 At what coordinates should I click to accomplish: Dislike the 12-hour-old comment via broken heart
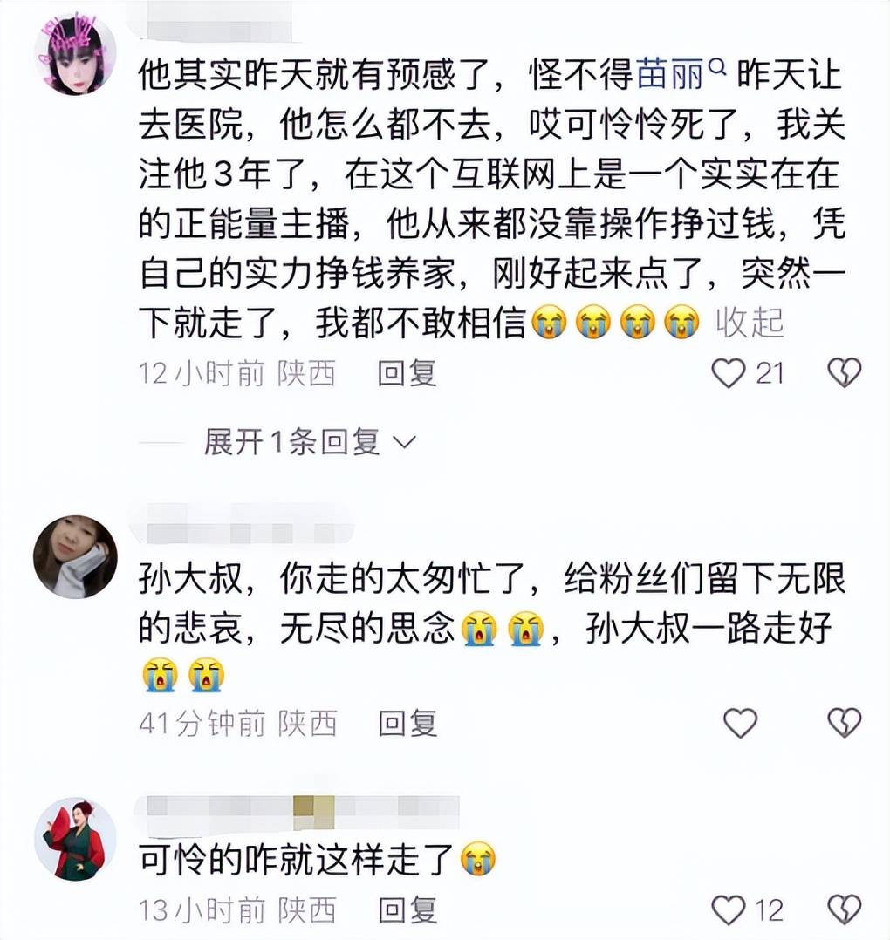click(845, 373)
